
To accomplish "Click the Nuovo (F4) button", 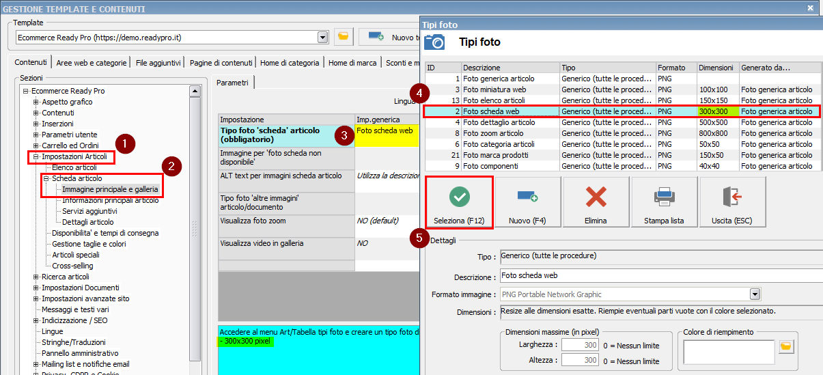I will pos(527,203).
